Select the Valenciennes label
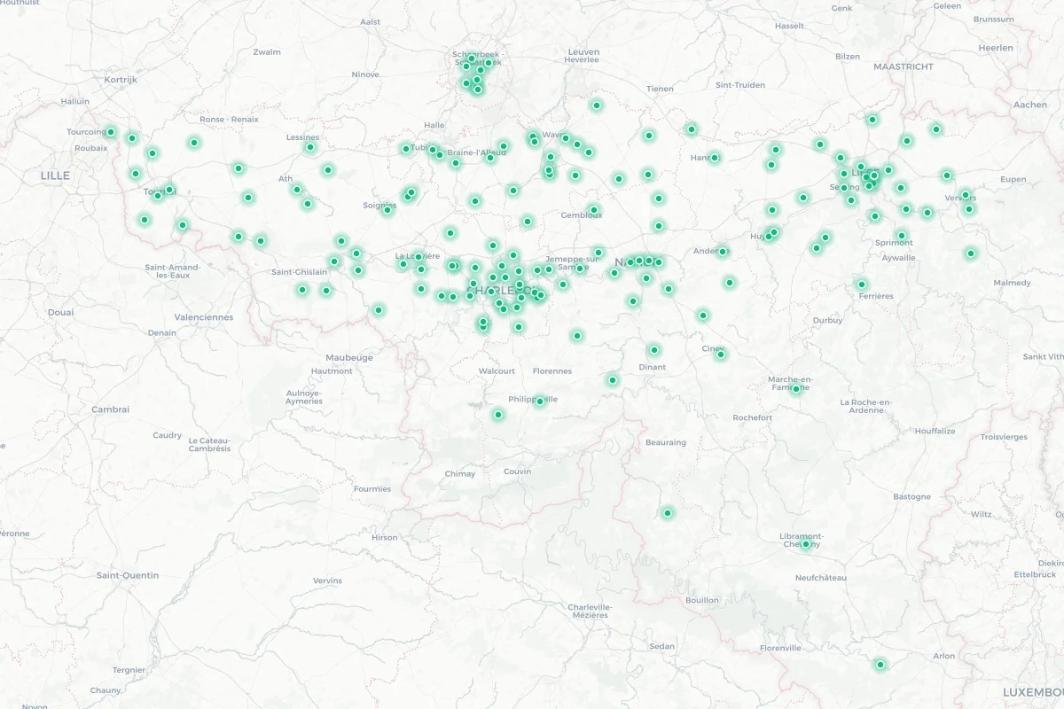The width and height of the screenshot is (1064, 709). click(x=204, y=317)
